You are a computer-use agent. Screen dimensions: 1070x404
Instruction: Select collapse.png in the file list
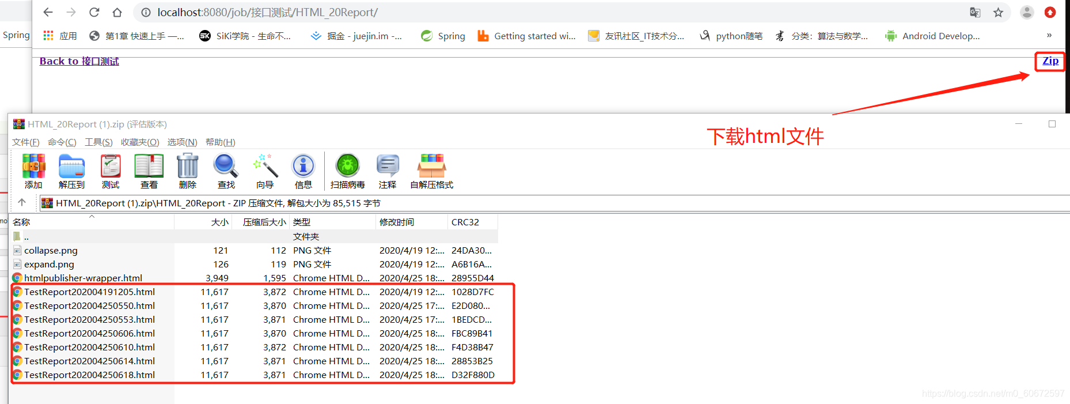point(253,250)
